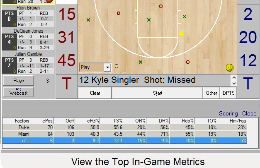Click the DPTS button
The width and height of the screenshot is (260, 168).
[x=228, y=93]
